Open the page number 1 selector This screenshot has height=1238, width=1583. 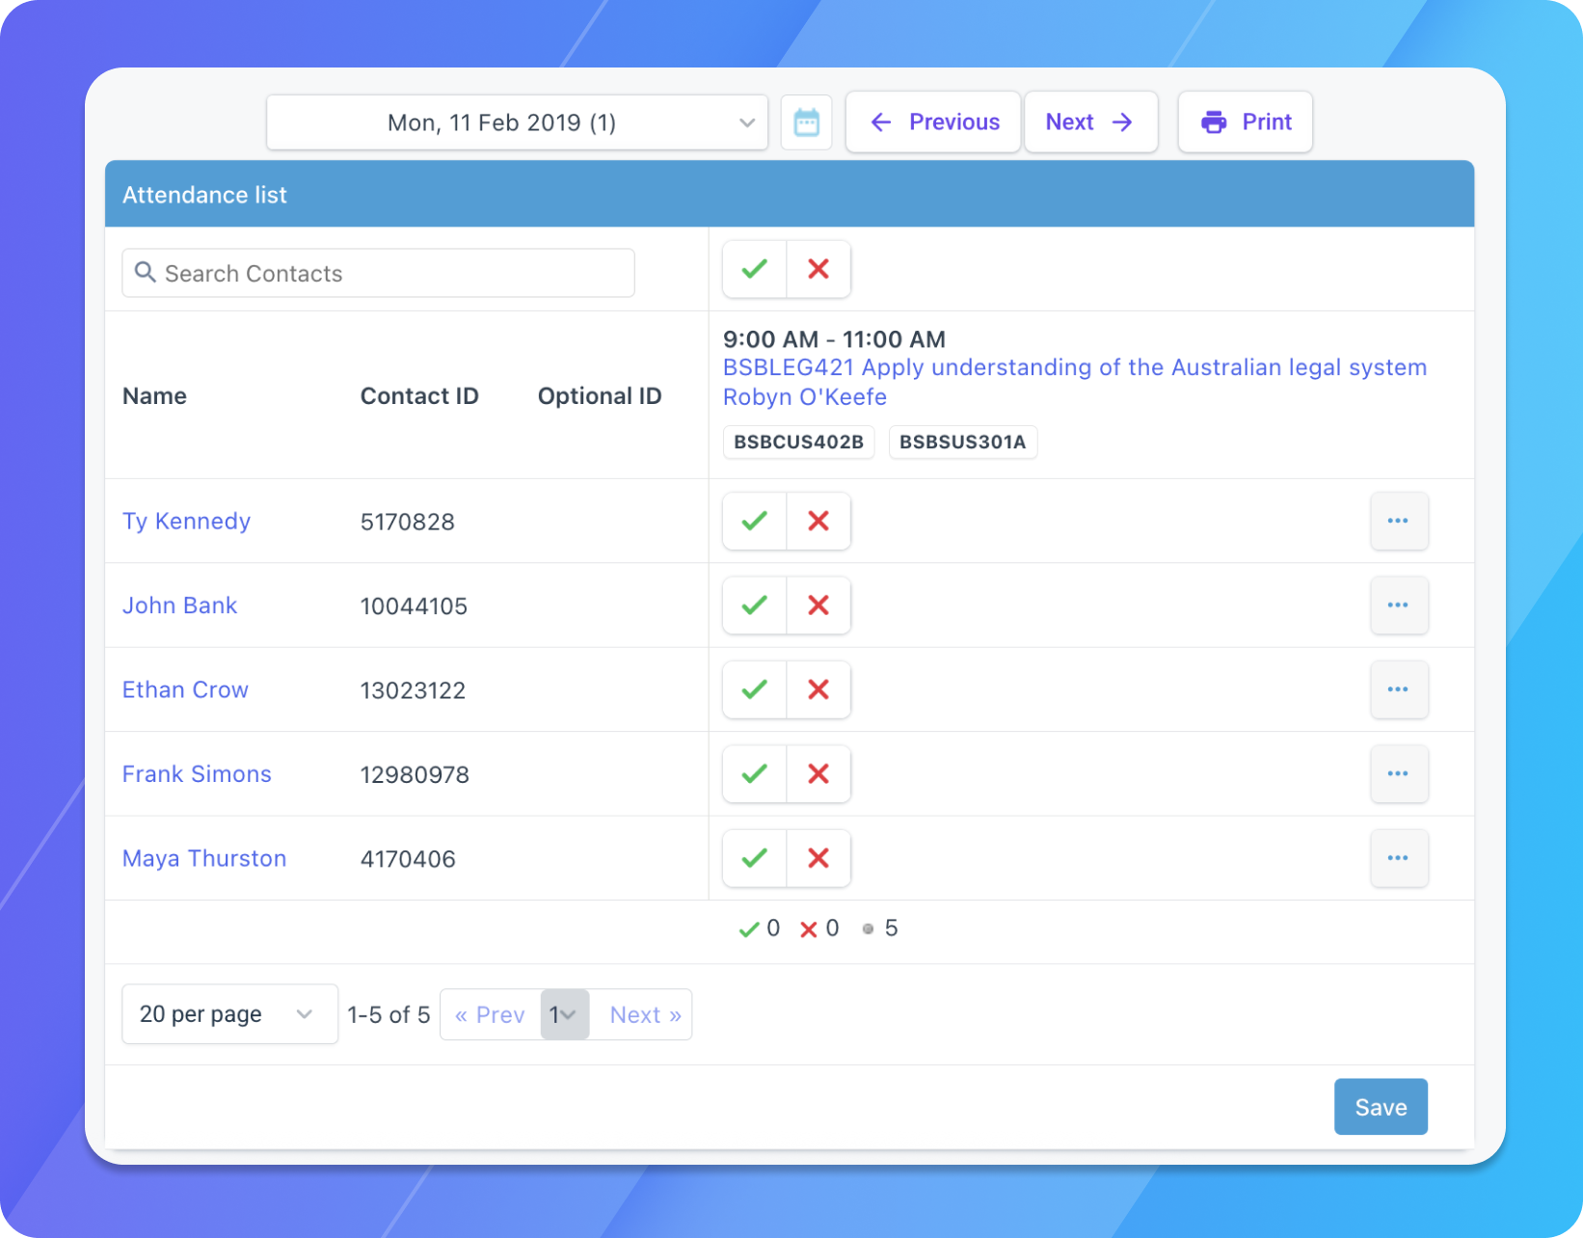[x=564, y=1014]
